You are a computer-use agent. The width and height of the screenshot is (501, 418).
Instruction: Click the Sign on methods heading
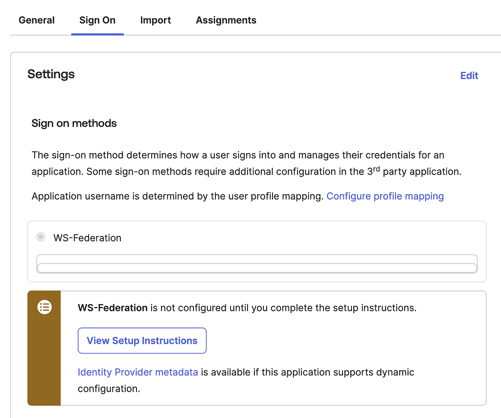click(x=74, y=123)
